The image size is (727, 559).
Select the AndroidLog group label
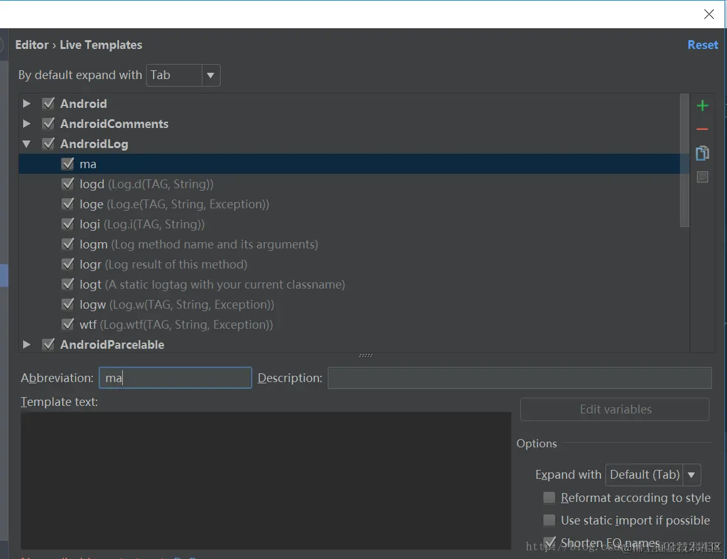94,144
